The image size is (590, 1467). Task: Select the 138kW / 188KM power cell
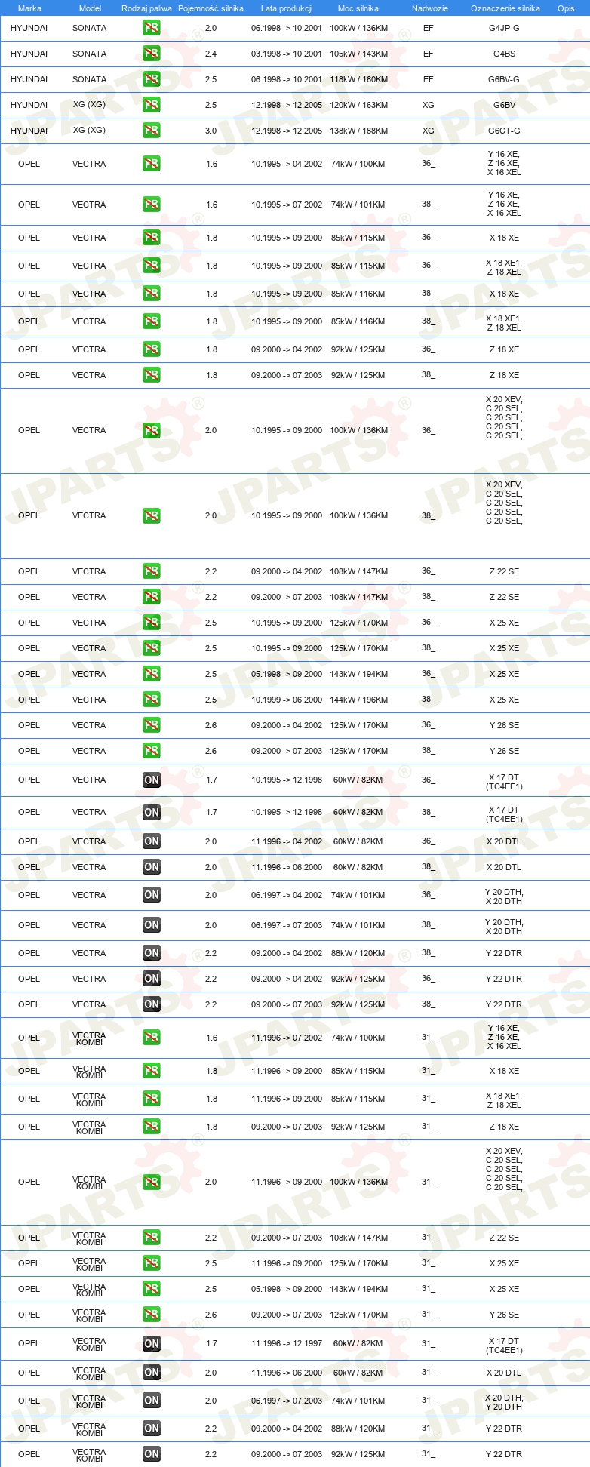(358, 131)
